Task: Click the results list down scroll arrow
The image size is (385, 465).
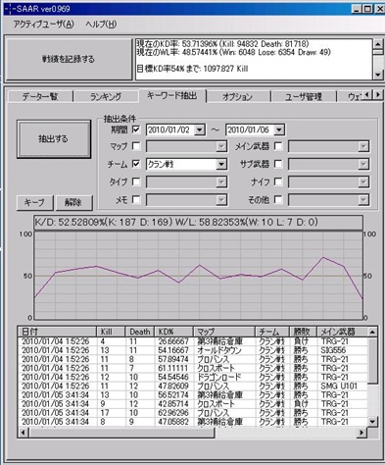Action: click(x=372, y=422)
